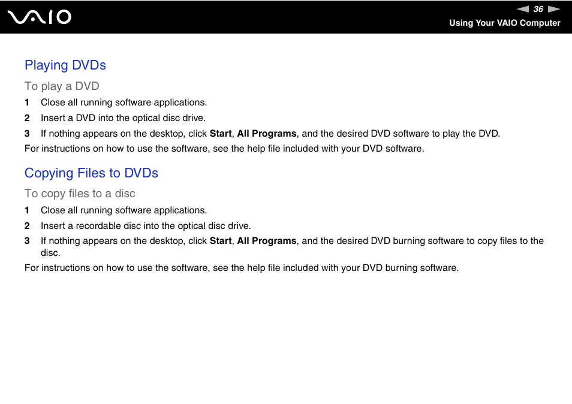Go to previous page with left arrow
Viewport: 572px width, 404px height.
pos(523,9)
